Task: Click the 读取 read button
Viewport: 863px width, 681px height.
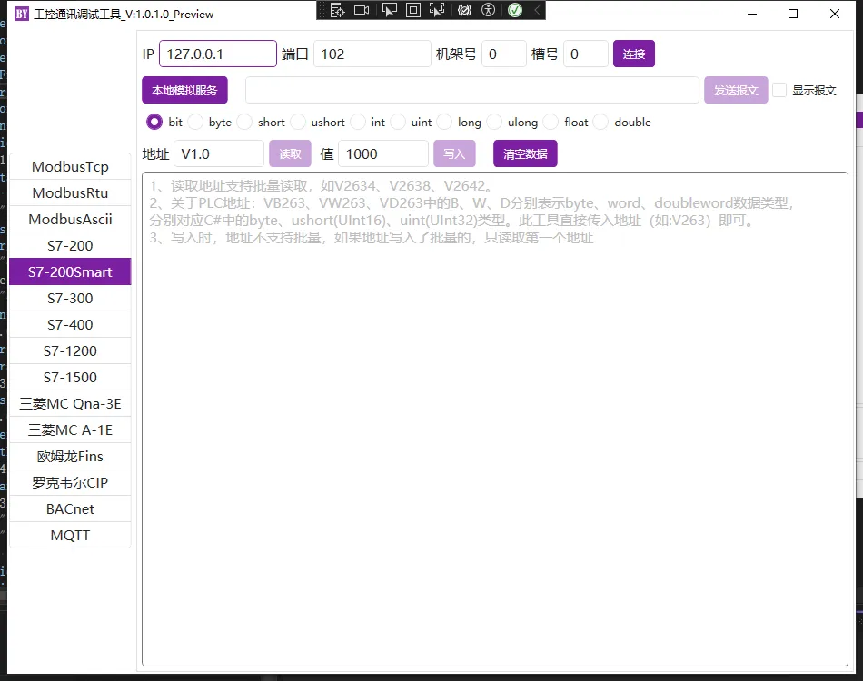Action: pos(290,153)
